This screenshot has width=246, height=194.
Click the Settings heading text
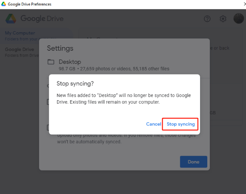(60, 48)
